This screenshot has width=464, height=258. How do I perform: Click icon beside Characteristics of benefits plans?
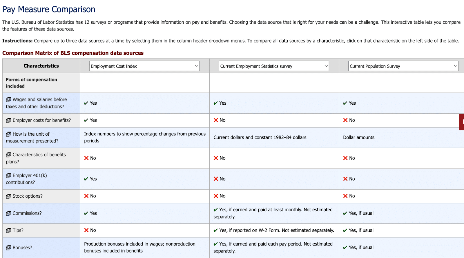coord(9,155)
